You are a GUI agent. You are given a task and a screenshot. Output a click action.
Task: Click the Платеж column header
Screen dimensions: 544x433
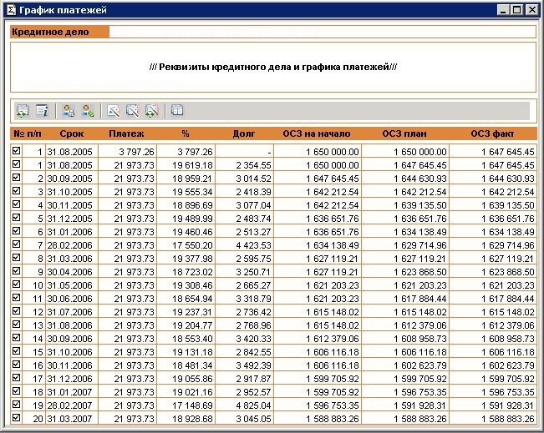tap(126, 133)
